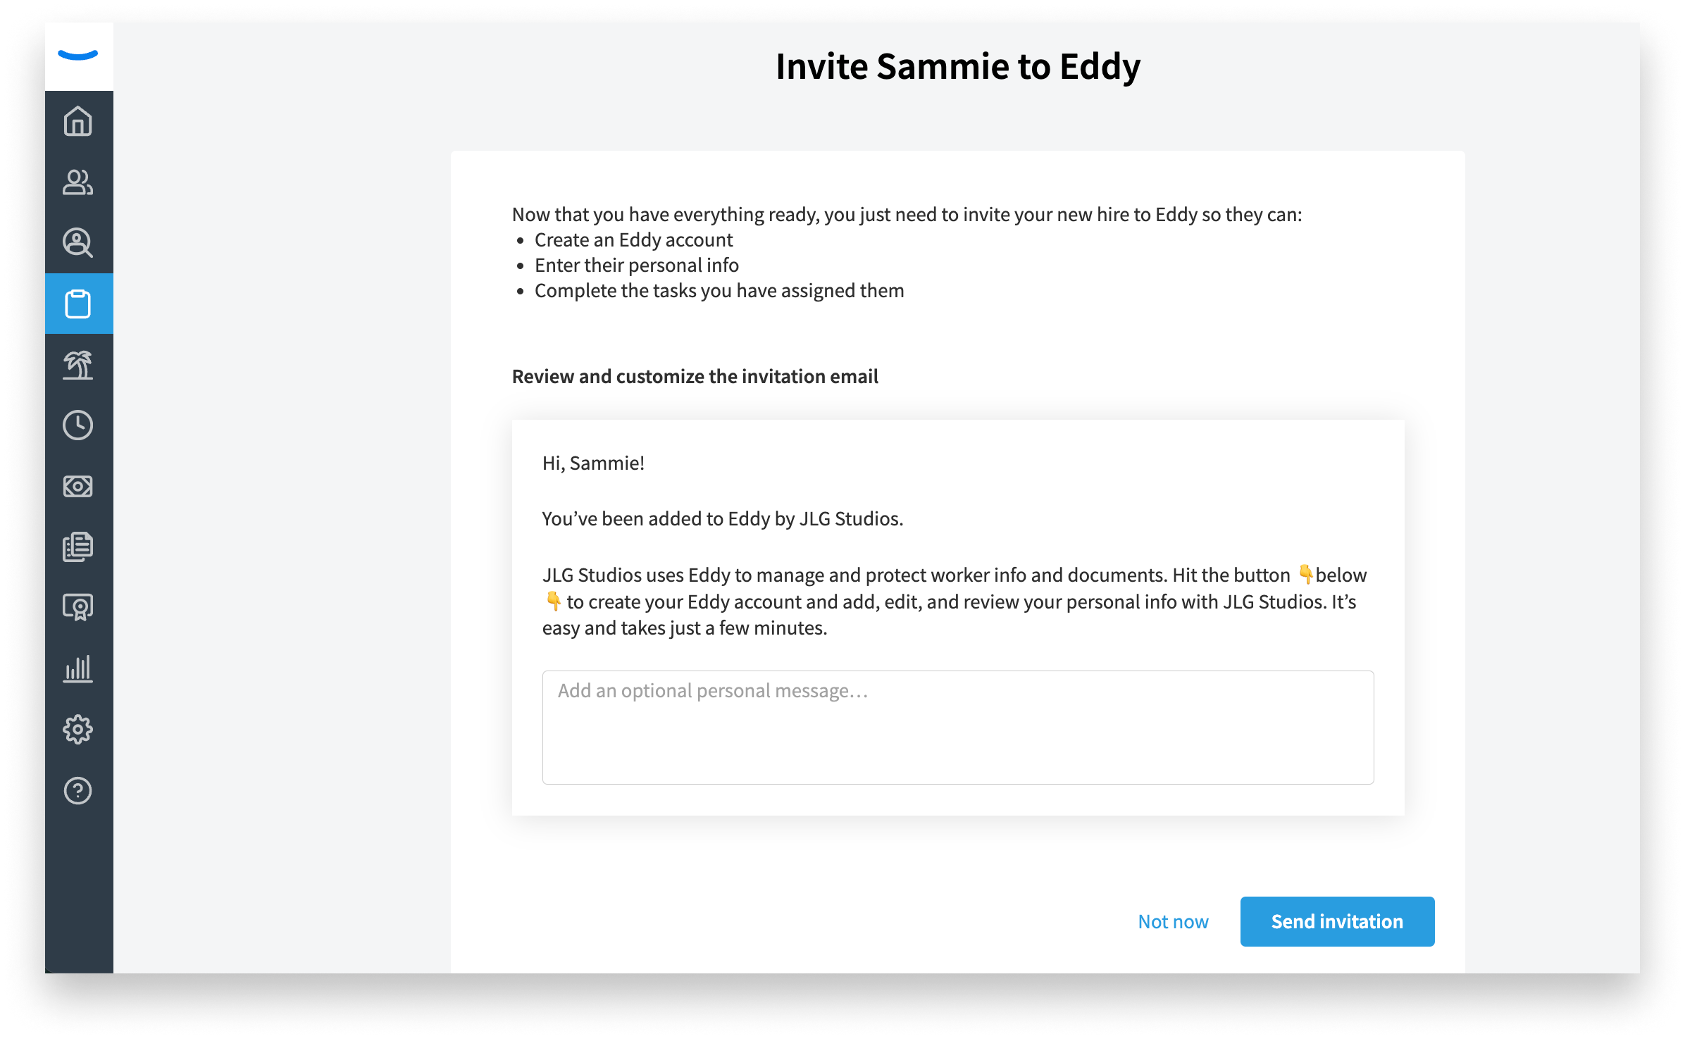This screenshot has height=1041, width=1685.
Task: Open the Time Off palm tree icon
Action: [x=78, y=365]
